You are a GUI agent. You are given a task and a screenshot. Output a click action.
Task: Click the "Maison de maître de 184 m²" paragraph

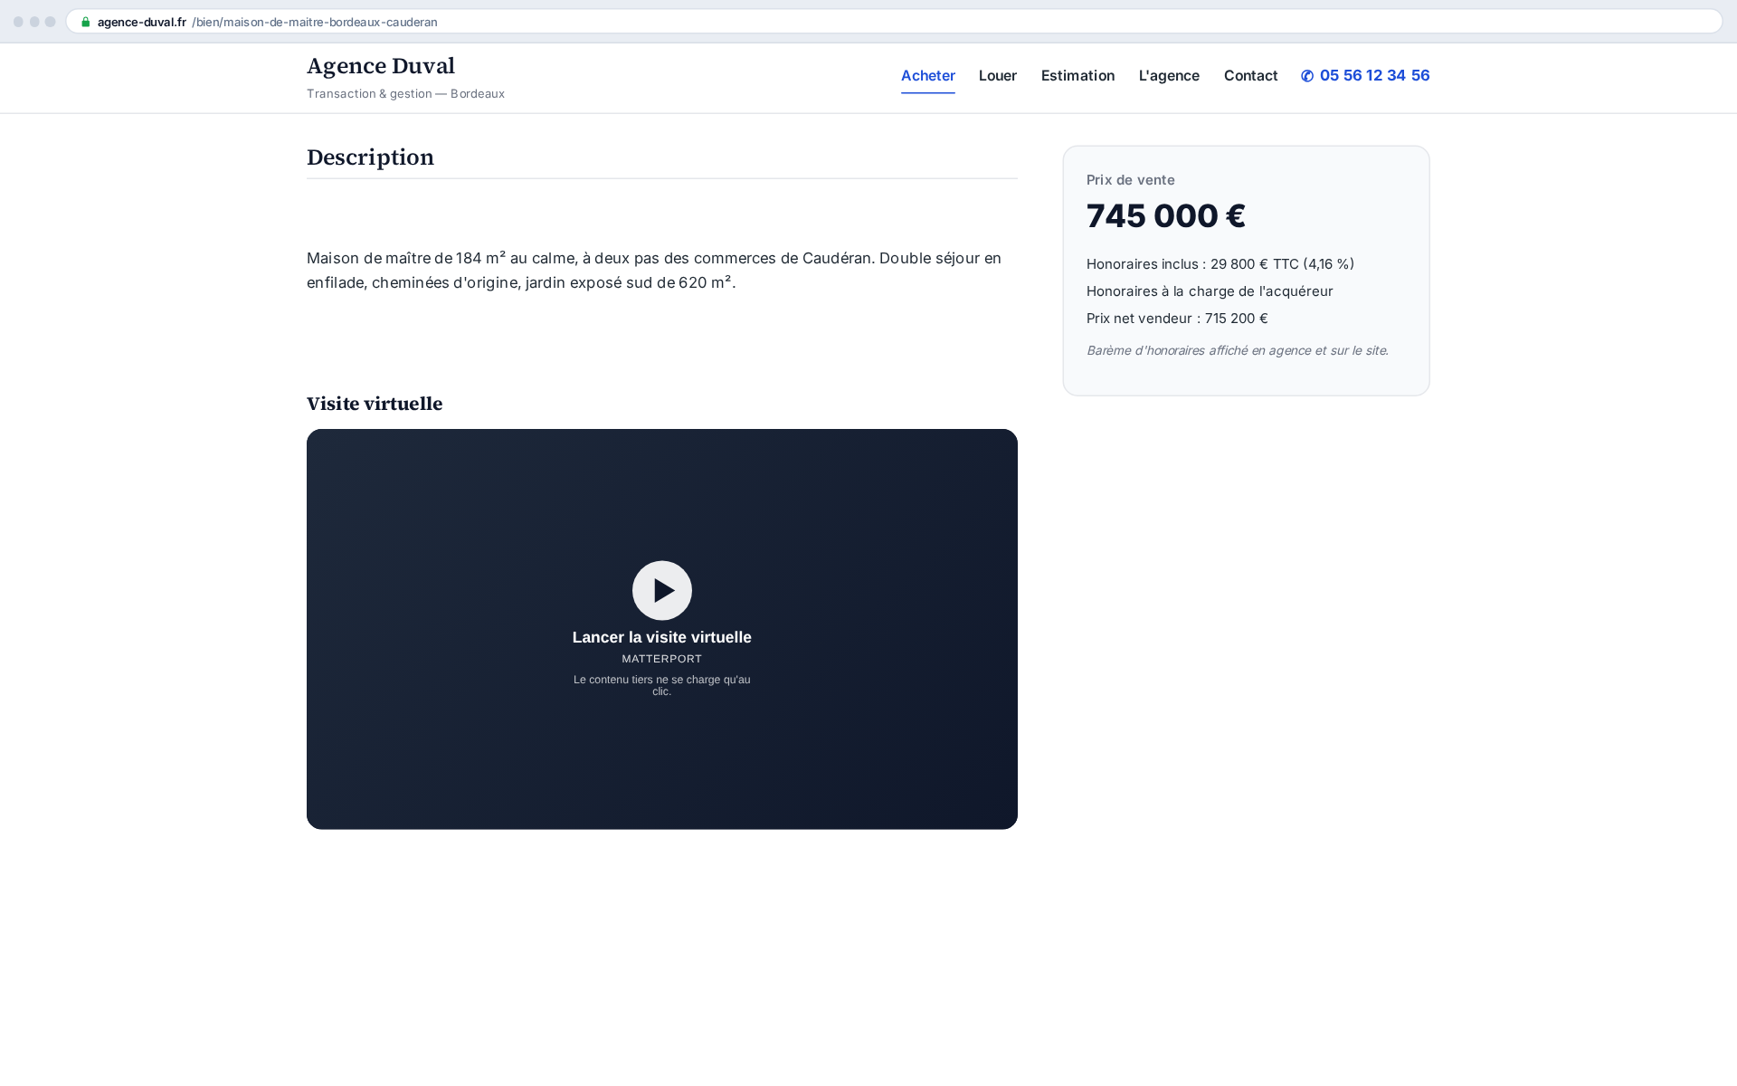654,271
